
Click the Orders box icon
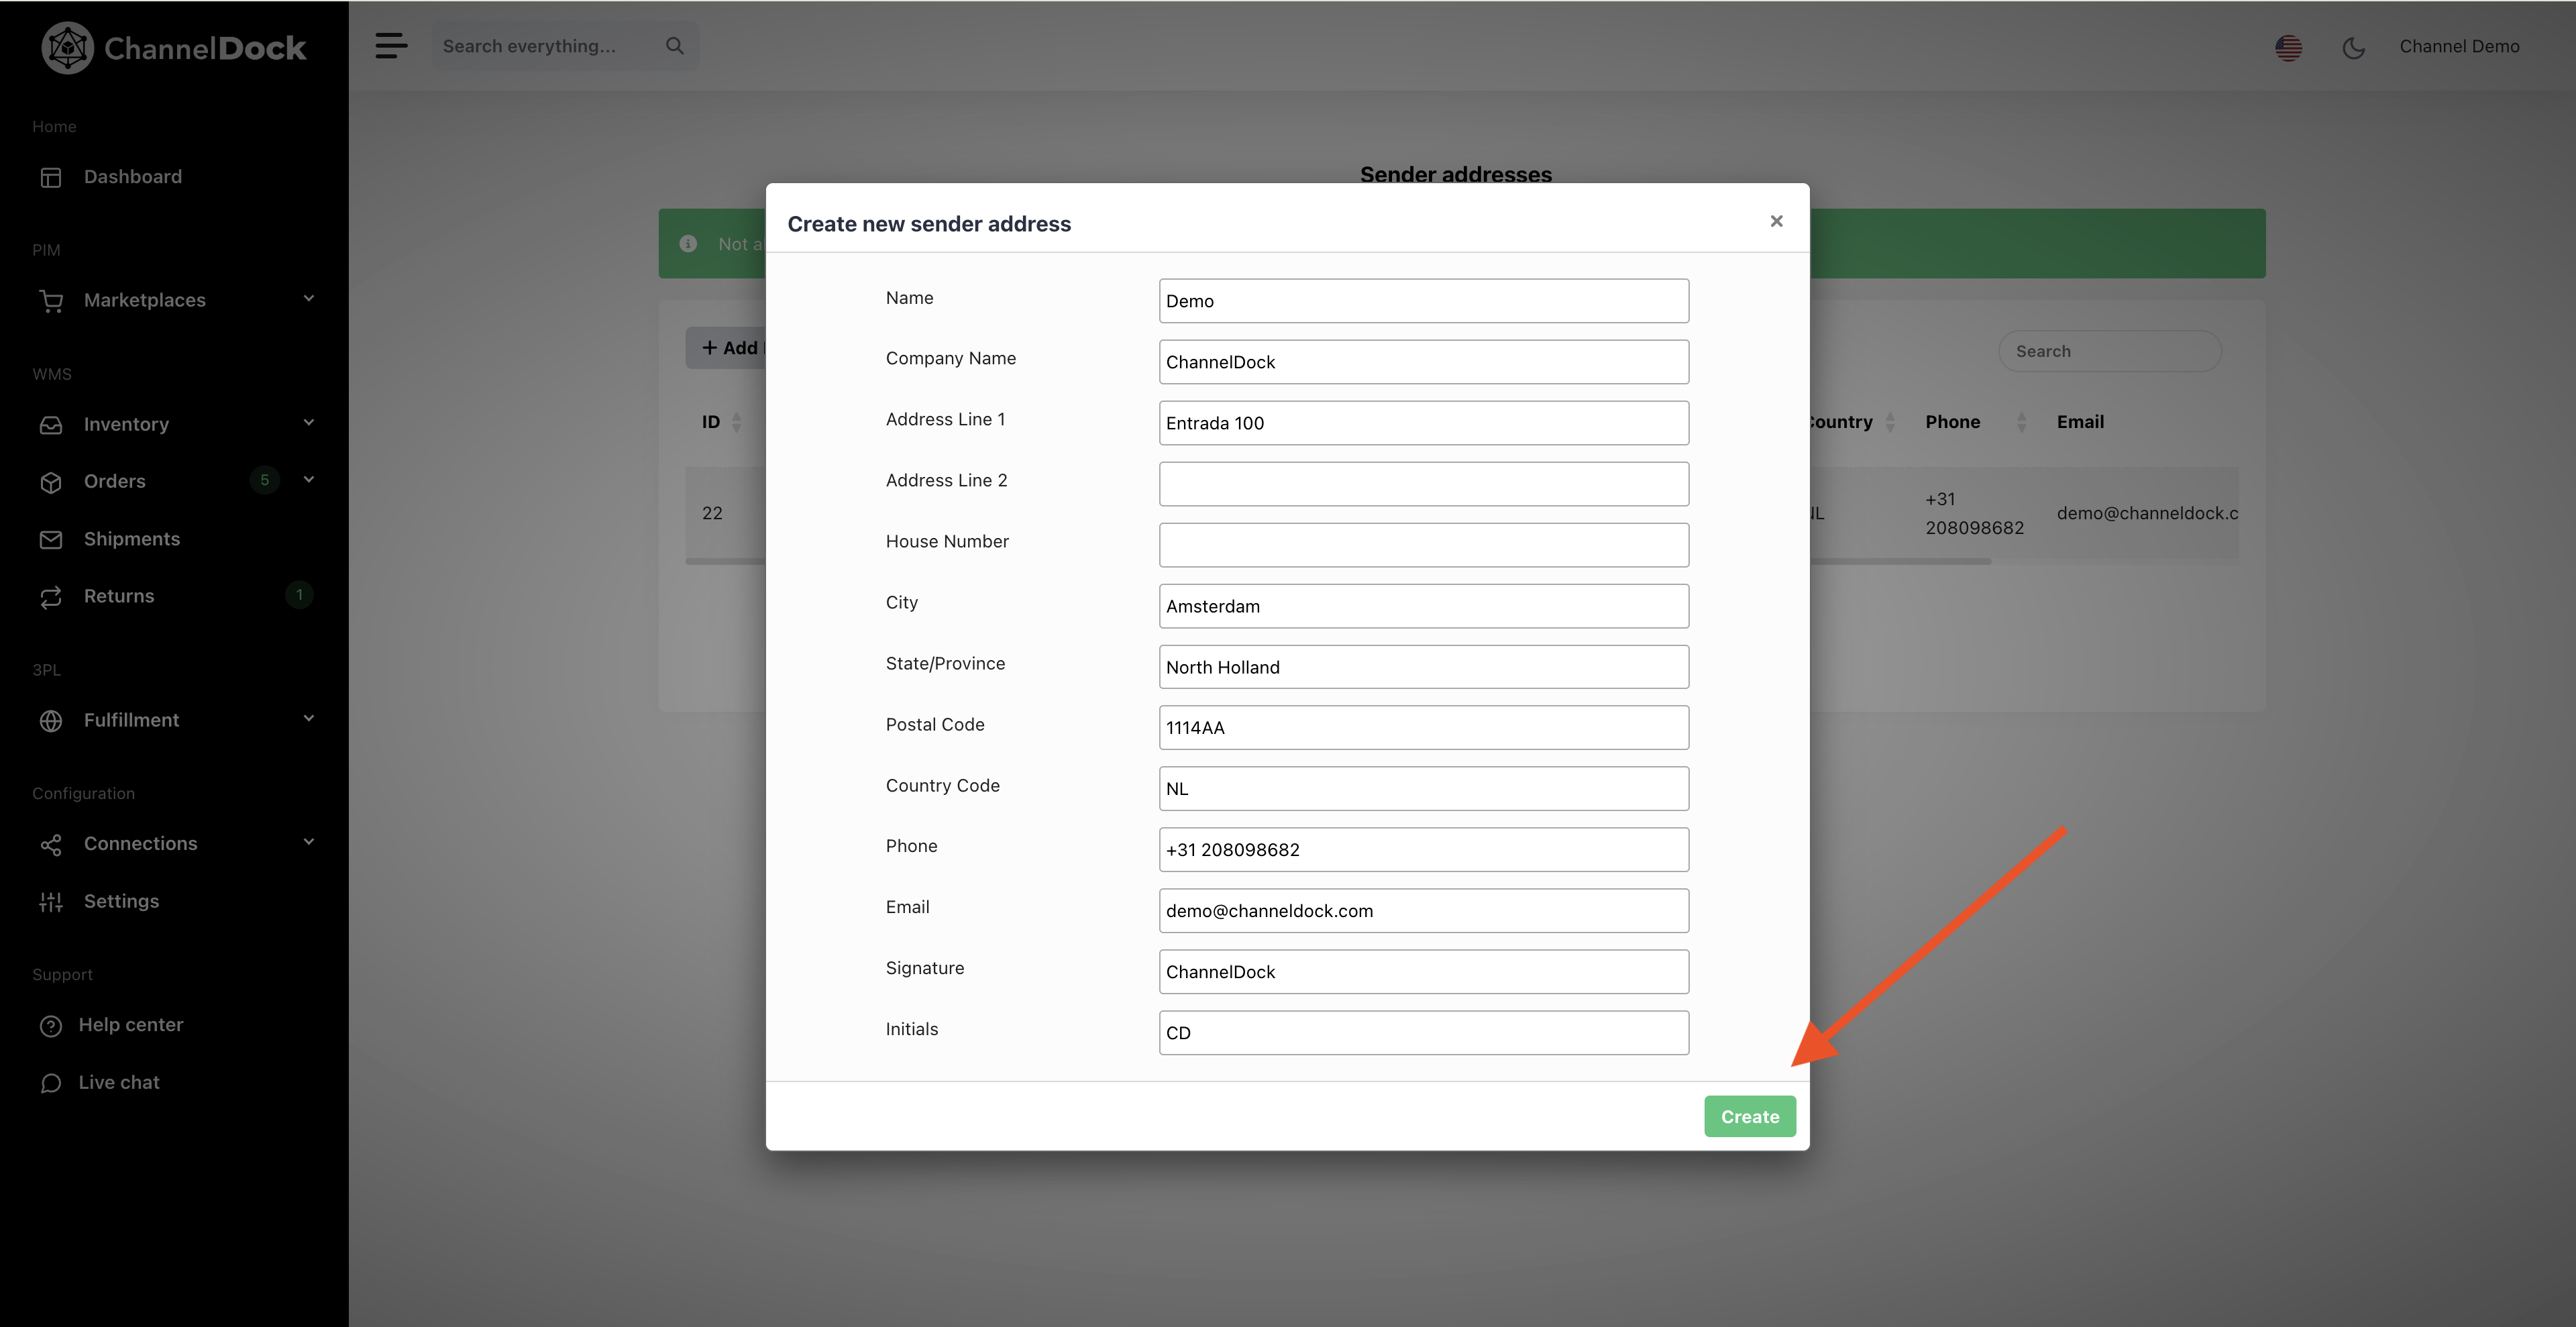(51, 482)
